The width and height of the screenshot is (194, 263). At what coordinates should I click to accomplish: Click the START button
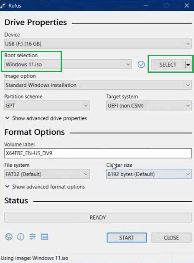[x=127, y=237]
